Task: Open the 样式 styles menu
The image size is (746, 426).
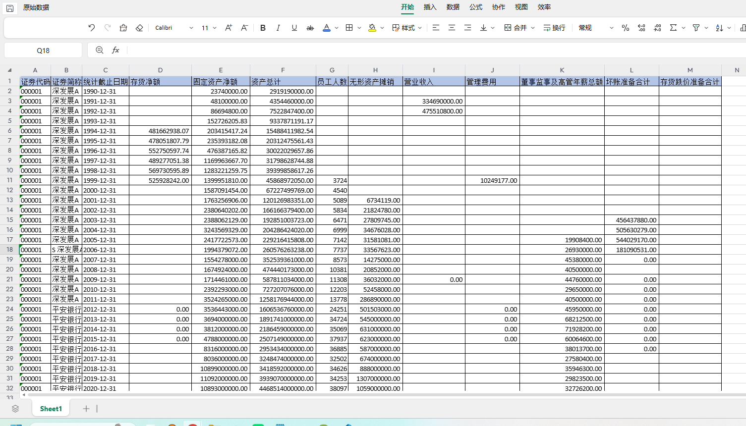Action: pyautogui.click(x=407, y=28)
